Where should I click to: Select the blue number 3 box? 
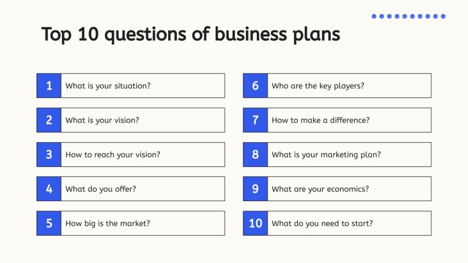49,155
